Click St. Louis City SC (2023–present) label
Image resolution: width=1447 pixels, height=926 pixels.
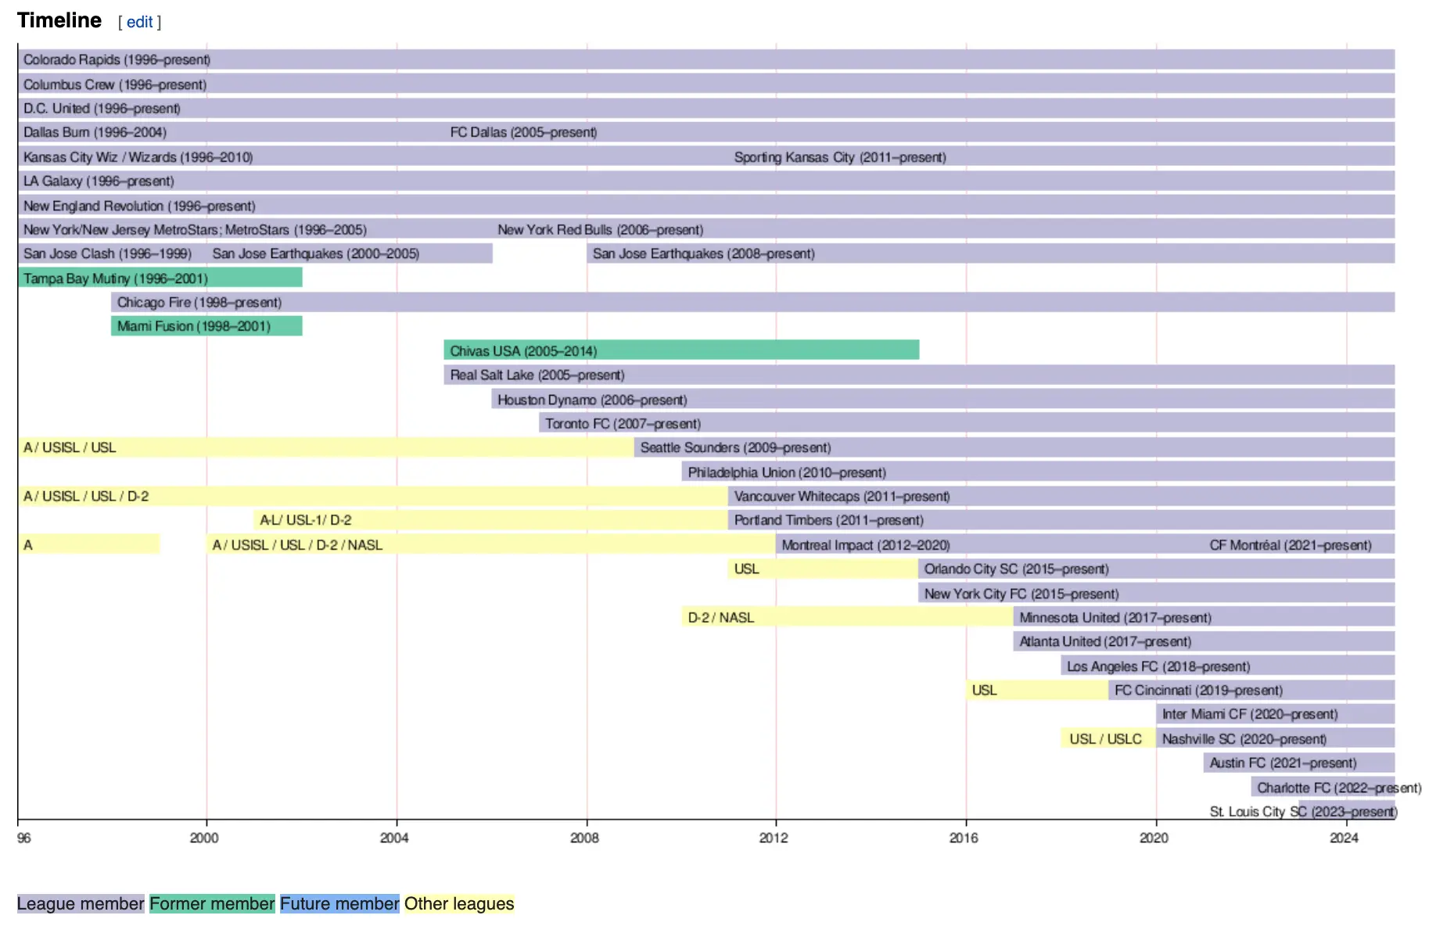click(1303, 812)
